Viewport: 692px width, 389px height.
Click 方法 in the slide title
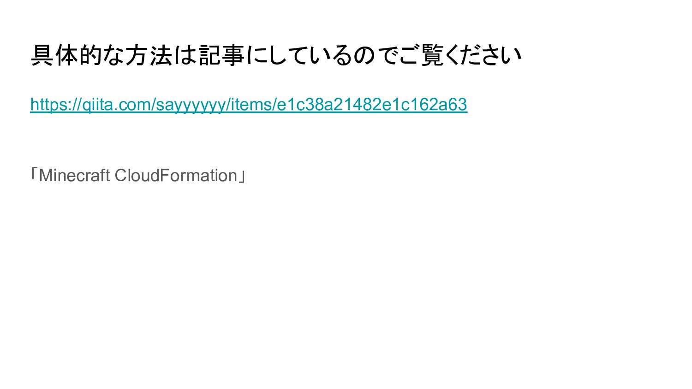[149, 55]
